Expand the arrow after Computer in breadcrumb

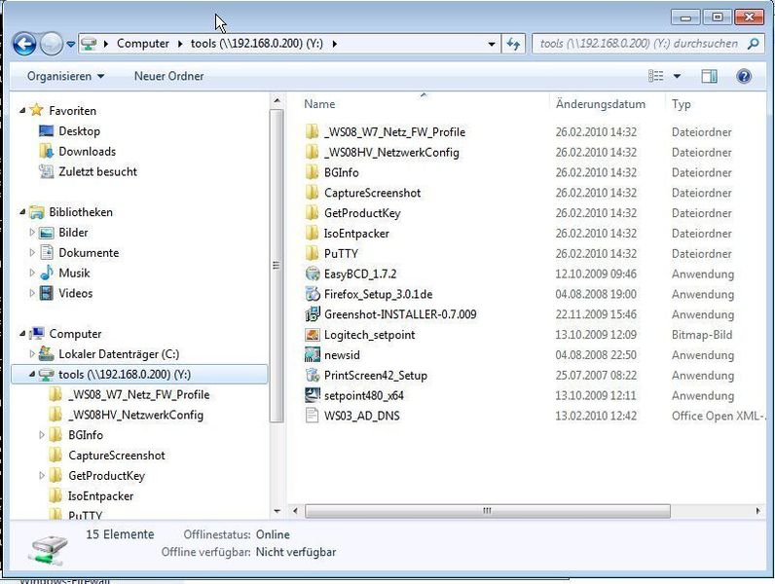(x=180, y=44)
